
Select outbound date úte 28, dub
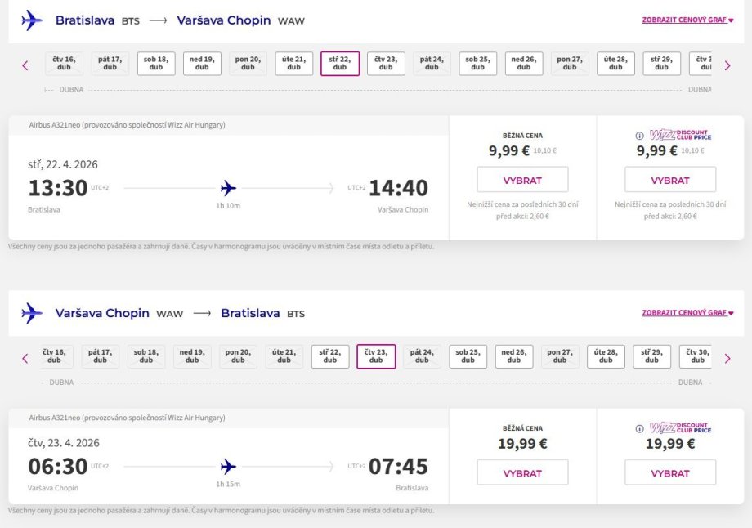pos(615,64)
